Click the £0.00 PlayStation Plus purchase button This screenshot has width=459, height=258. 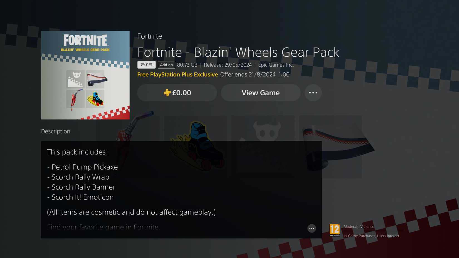tap(177, 93)
